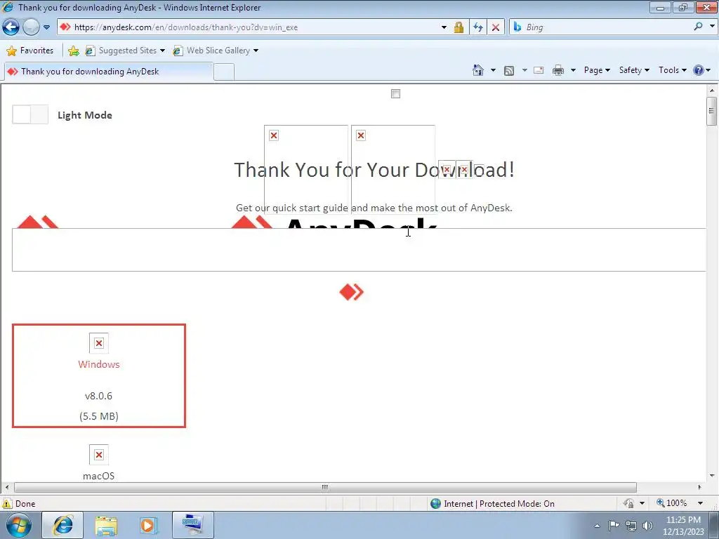The image size is (719, 539).
Task: Open the Windows Start menu
Action: [19, 525]
